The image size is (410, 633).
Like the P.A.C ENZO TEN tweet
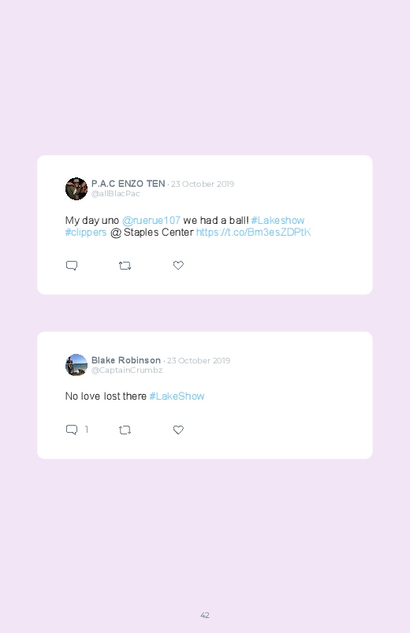tap(178, 265)
